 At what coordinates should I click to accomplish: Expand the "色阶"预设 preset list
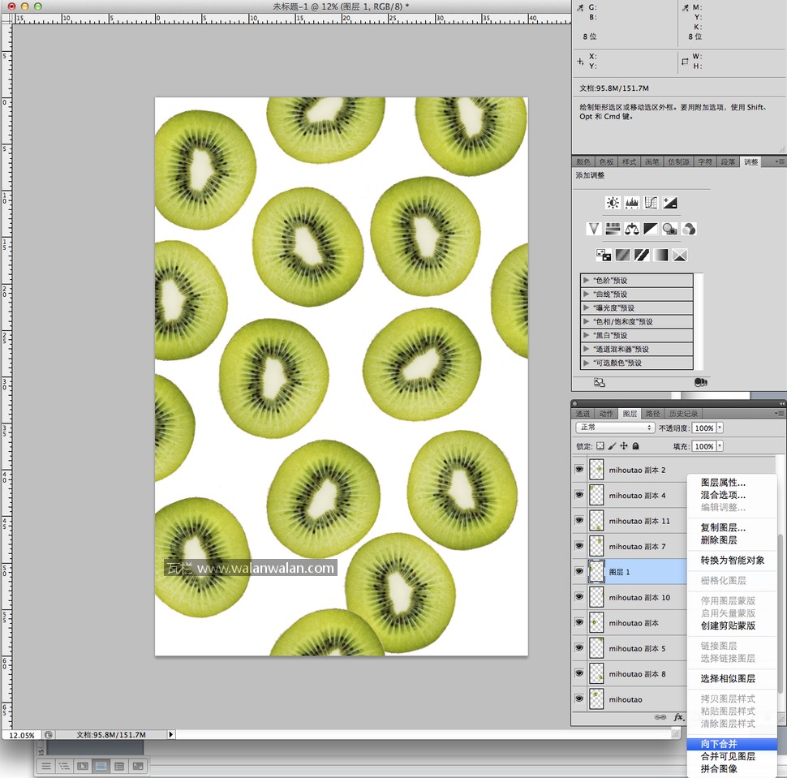(587, 281)
